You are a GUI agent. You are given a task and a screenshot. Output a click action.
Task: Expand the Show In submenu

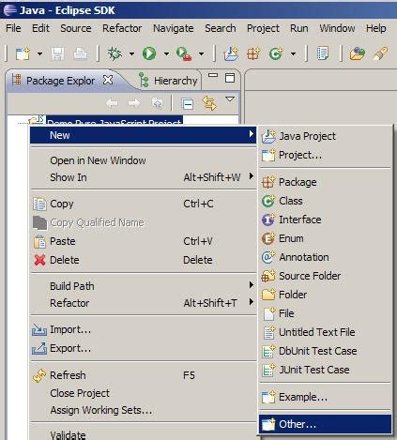point(143,177)
